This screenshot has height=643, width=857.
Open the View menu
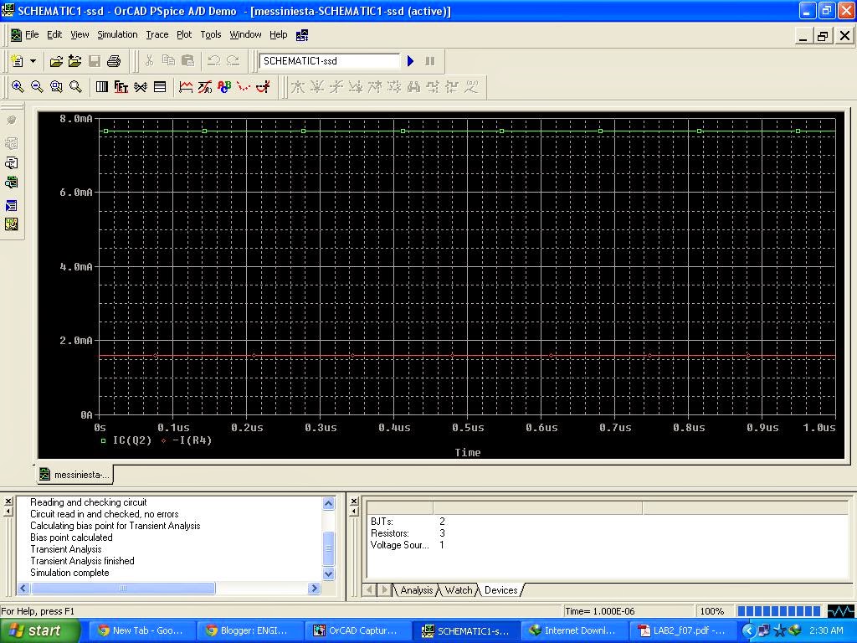80,34
